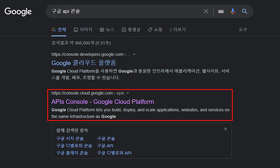This screenshot has height=168, width=280.
Task: Click the Google logo
Action: click(x=18, y=12)
